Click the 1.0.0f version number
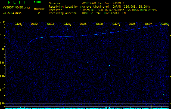171x109 pixels. (38, 2)
